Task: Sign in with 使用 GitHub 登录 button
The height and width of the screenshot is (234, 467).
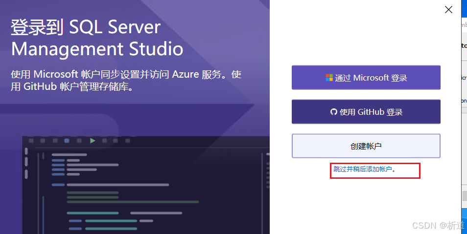Action: pos(366,112)
